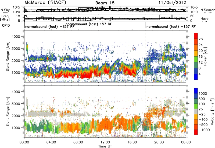Click the teal Power colorbar segment near 8
The image size is (215, 148).
point(196,65)
